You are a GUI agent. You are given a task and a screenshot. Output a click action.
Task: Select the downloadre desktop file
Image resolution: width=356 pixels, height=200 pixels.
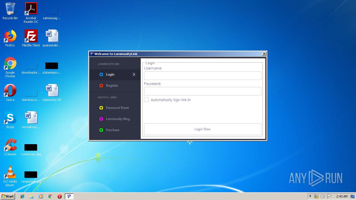coord(31,68)
